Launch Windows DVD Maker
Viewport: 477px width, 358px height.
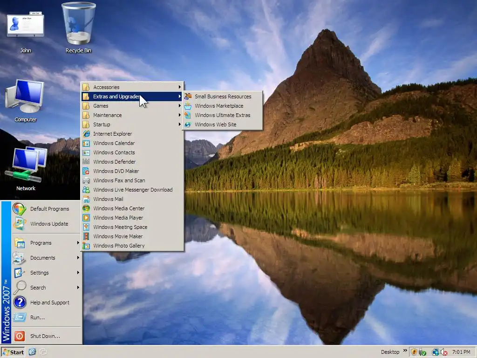coord(133,171)
